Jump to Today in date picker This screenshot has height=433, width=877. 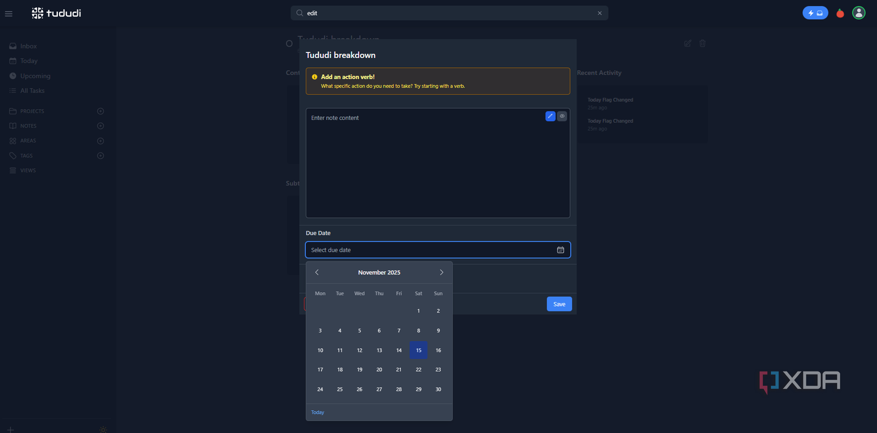(x=317, y=413)
